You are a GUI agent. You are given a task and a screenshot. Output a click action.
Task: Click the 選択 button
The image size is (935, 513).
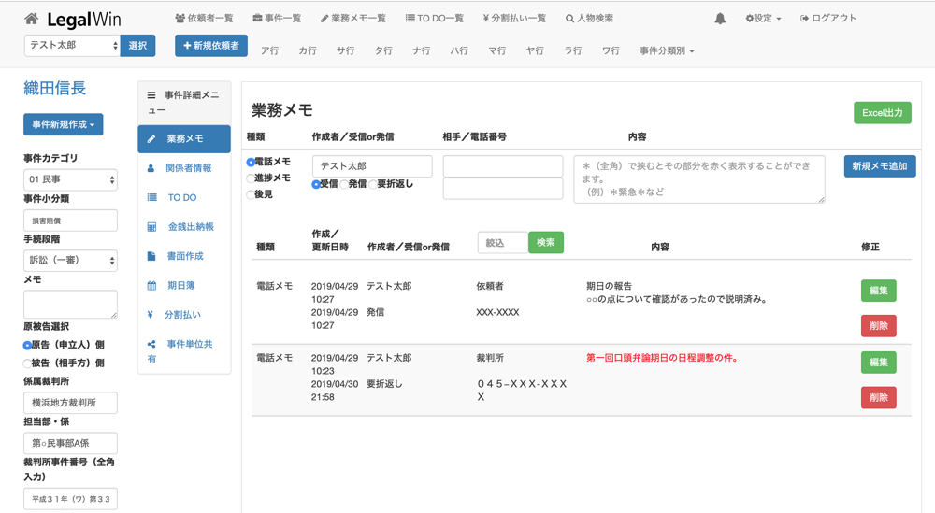point(137,45)
